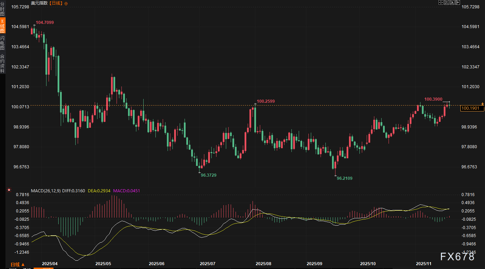Open the 闪电图 tab
The width and height of the screenshot is (485, 269).
[2, 42]
